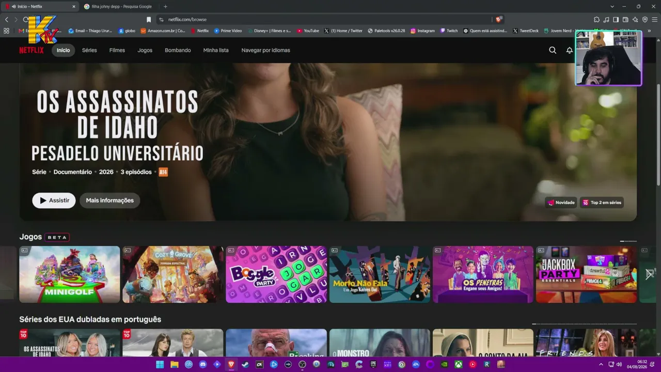The width and height of the screenshot is (661, 372).
Task: Open the Windows Start menu
Action: pos(160,364)
